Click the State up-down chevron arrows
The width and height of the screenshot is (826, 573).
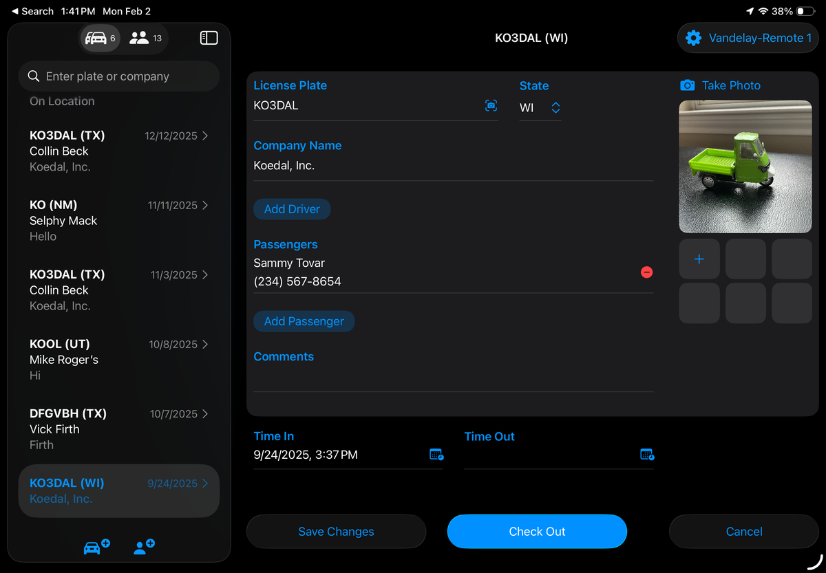click(555, 108)
